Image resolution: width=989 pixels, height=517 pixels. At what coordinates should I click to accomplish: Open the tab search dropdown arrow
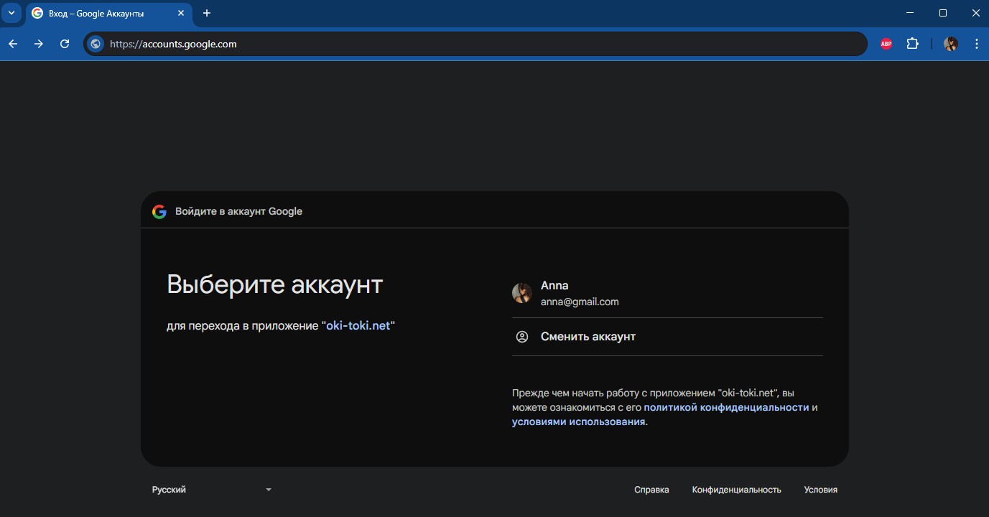coord(11,13)
